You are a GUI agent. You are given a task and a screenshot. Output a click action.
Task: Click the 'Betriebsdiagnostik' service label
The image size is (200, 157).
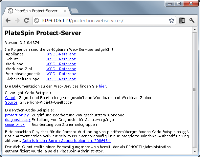23,74
